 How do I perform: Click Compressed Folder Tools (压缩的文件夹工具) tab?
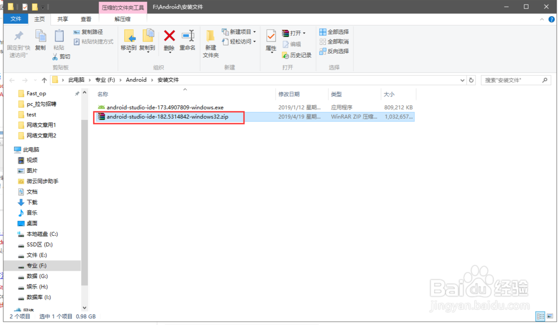[123, 7]
